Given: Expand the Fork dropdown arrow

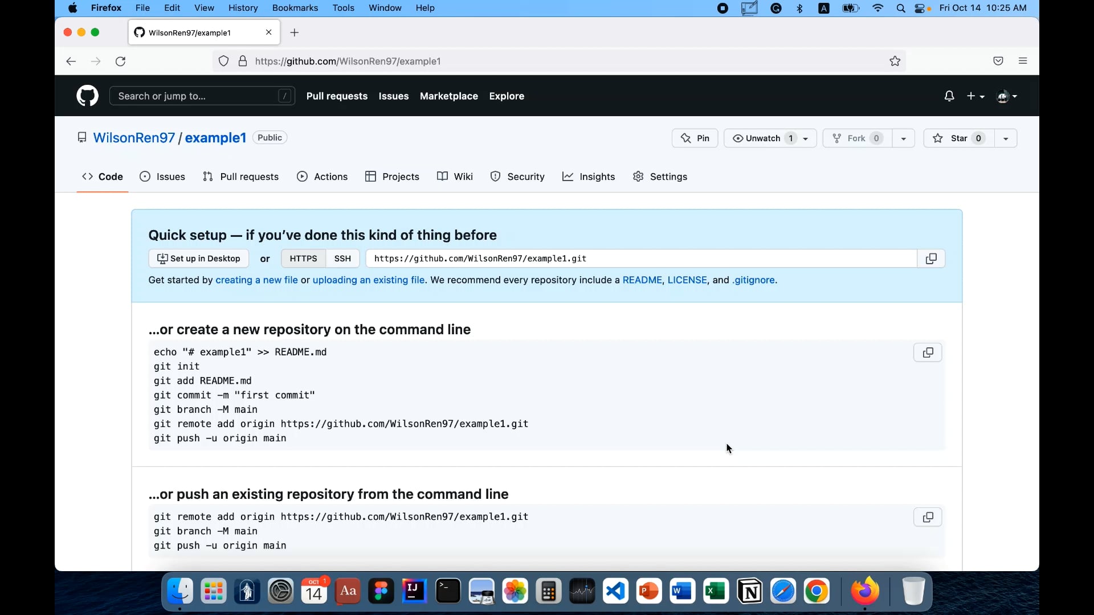Looking at the screenshot, I should point(903,138).
